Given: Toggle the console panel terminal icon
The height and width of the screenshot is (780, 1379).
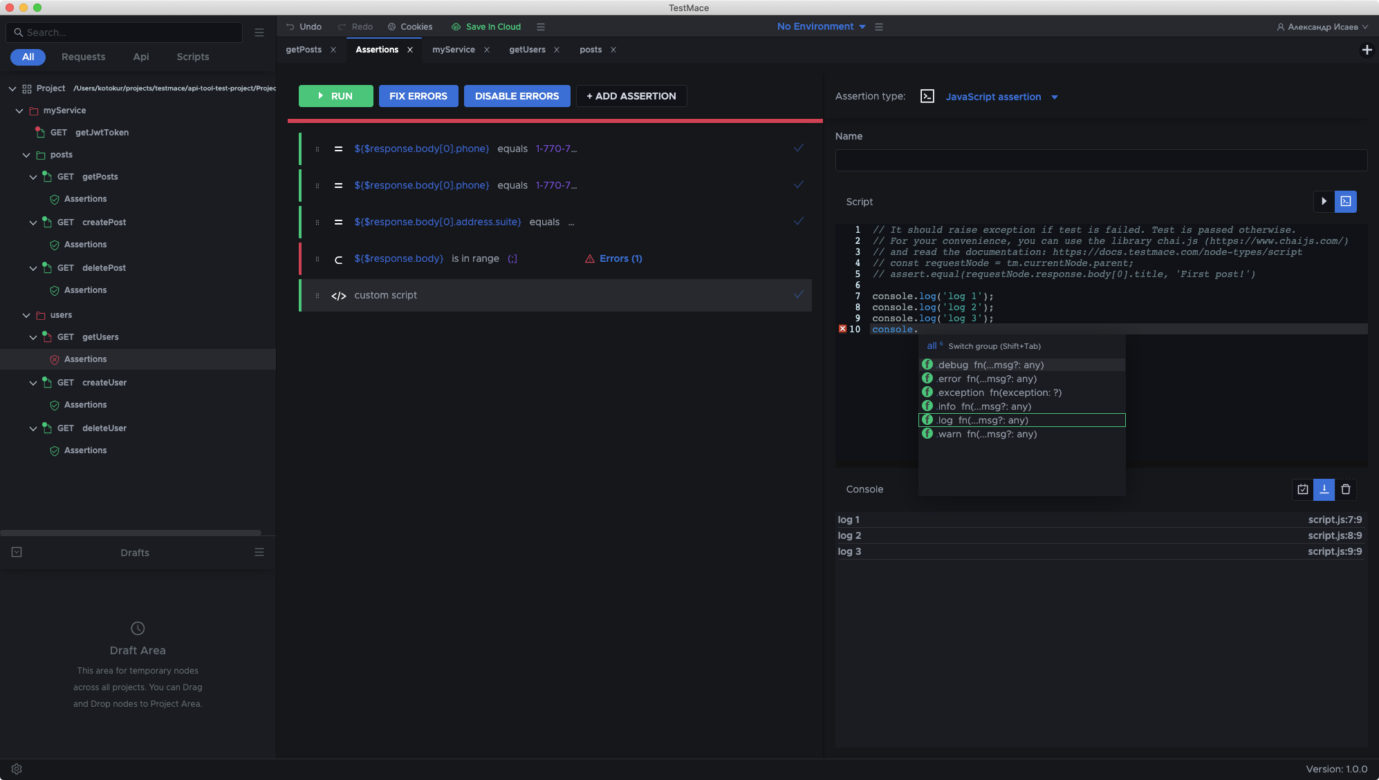Looking at the screenshot, I should tap(1346, 201).
